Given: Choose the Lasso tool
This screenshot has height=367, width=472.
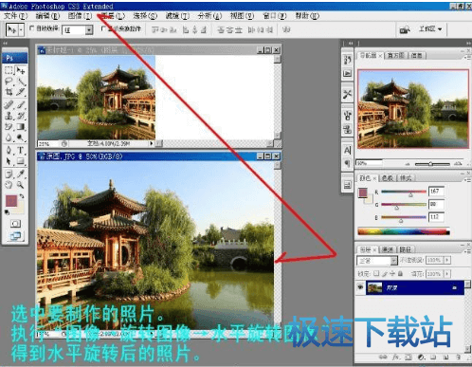Looking at the screenshot, I should 9,82.
